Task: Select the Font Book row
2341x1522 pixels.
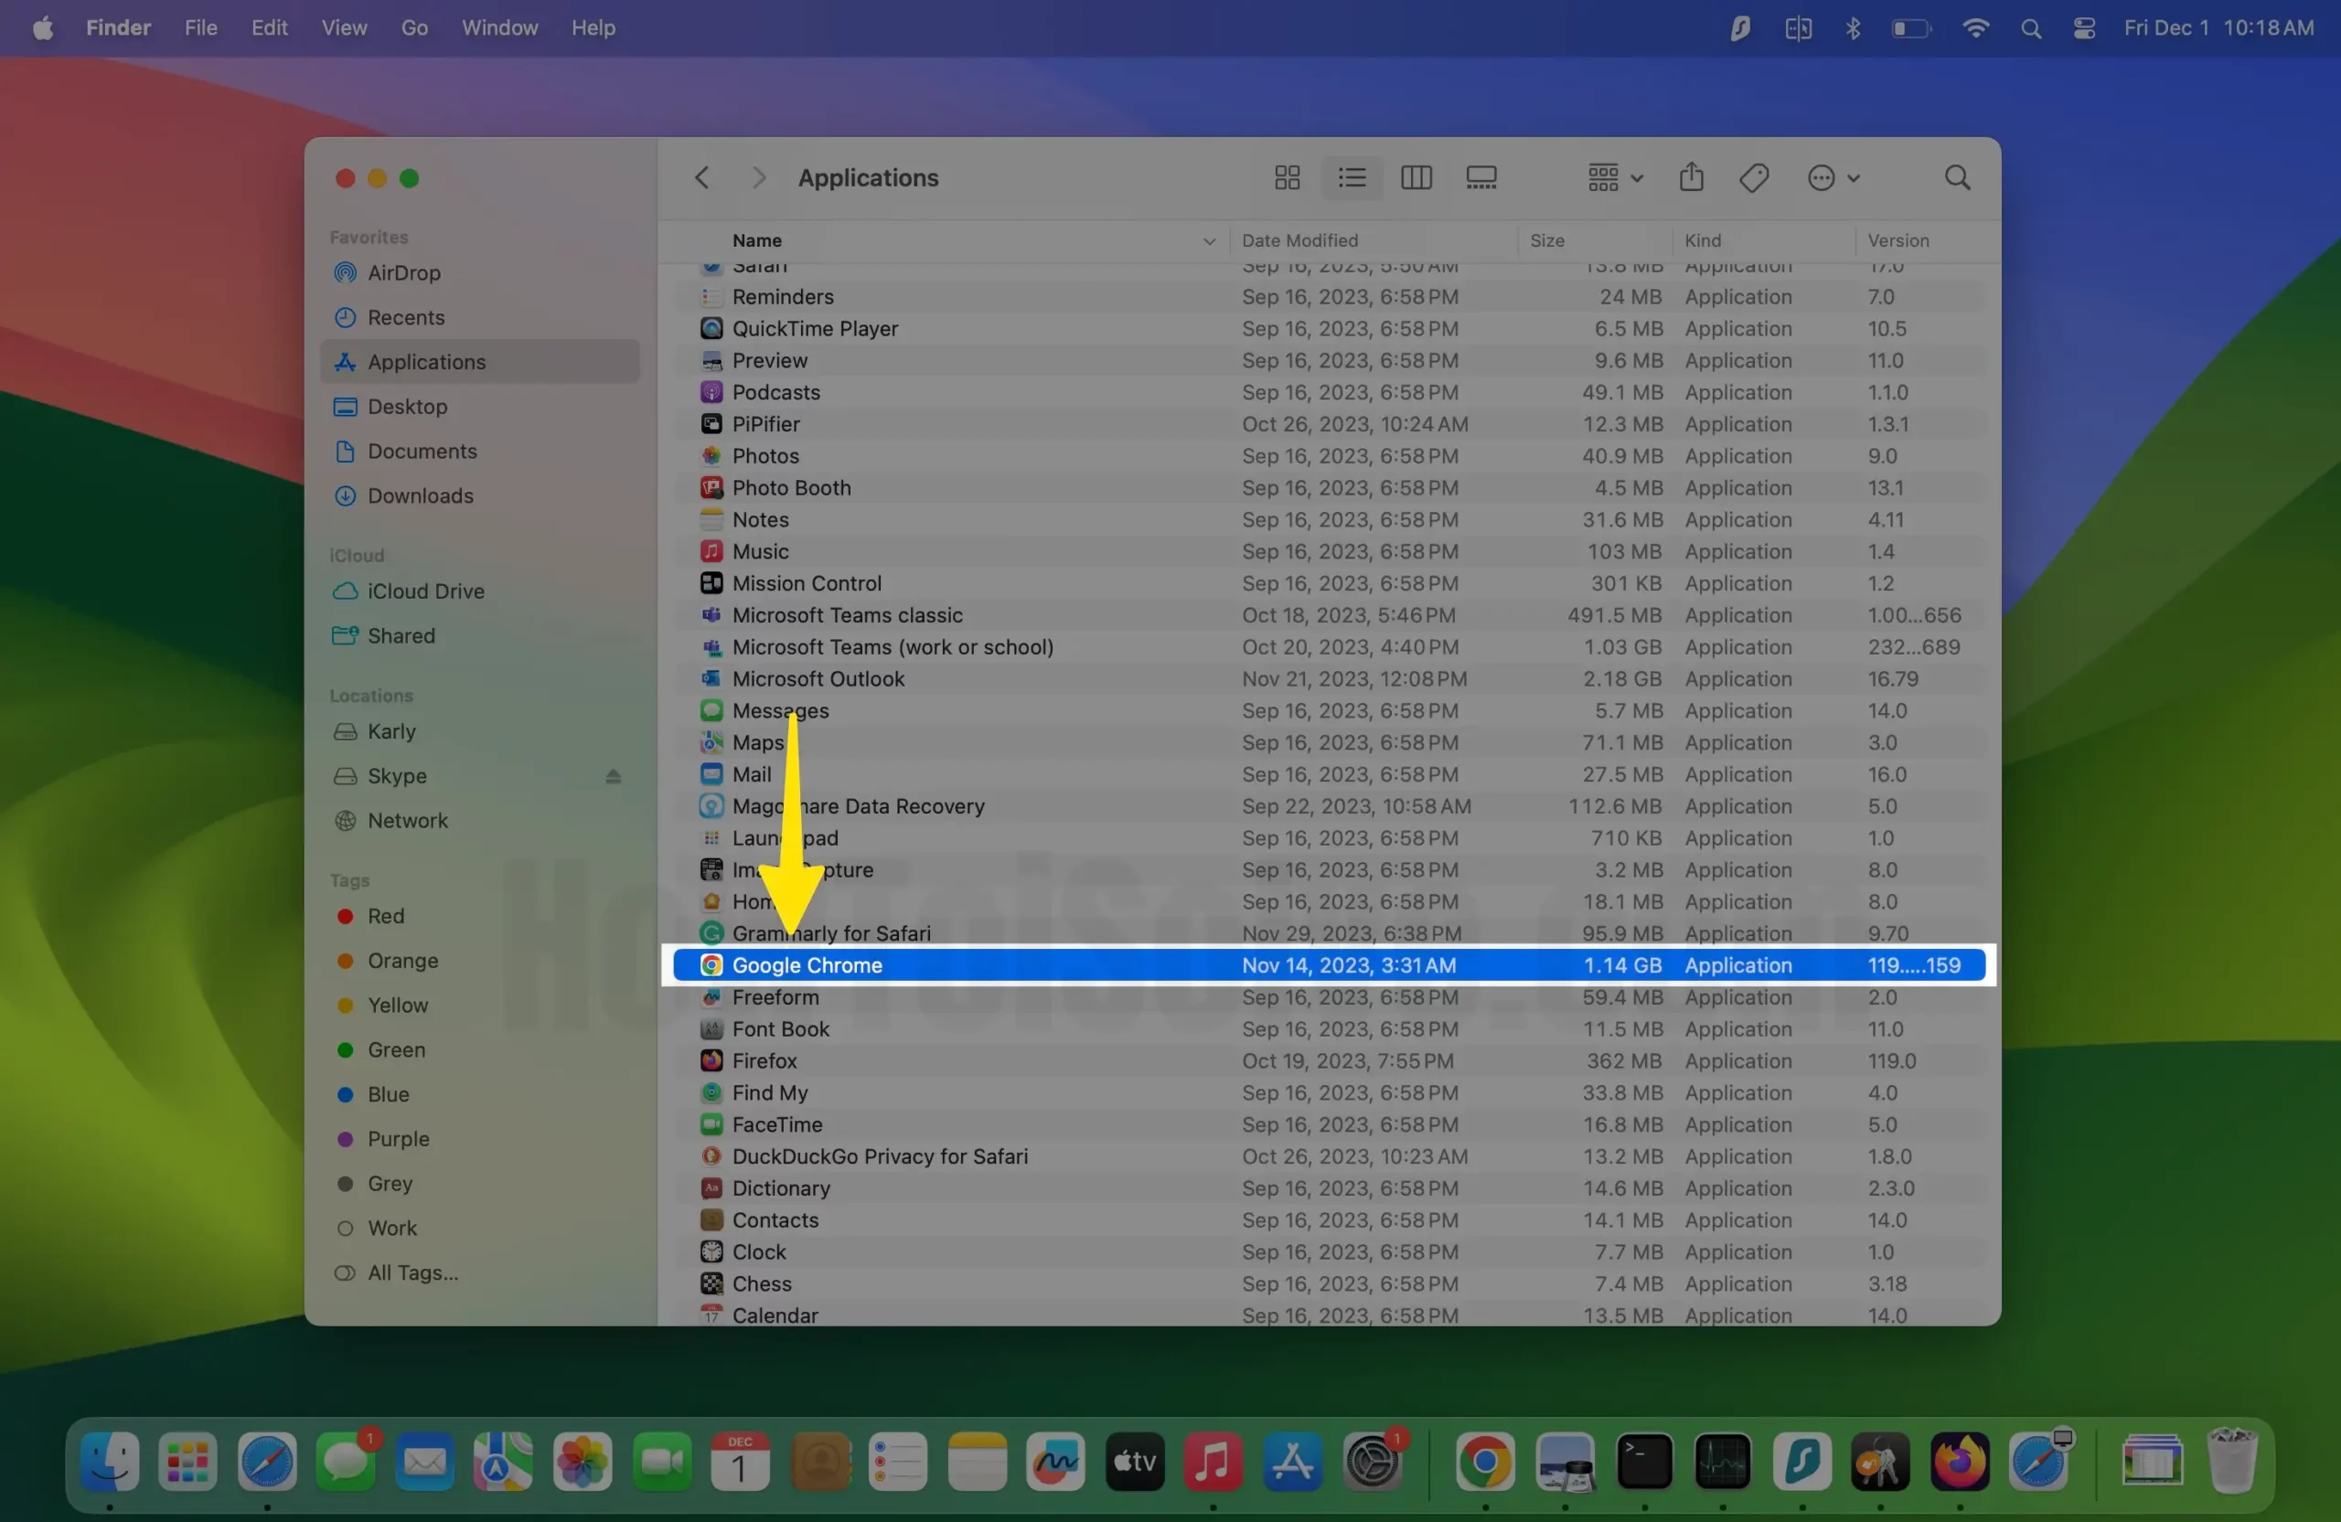Action: 1328,1029
